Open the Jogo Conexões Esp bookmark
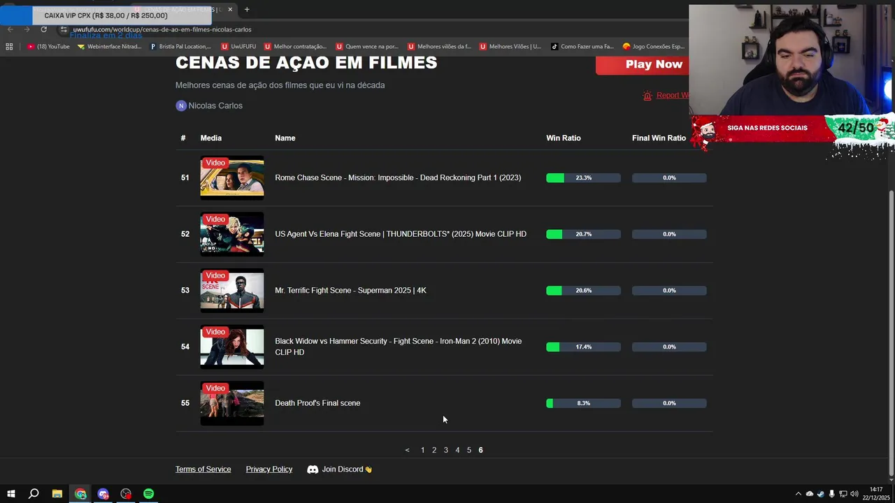895x503 pixels. pyautogui.click(x=654, y=47)
